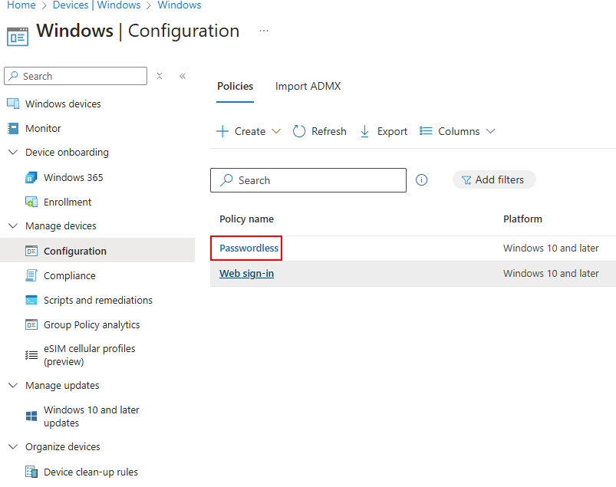Viewport: 616px width, 487px height.
Task: Open the Columns dropdown arrow
Action: click(x=491, y=131)
